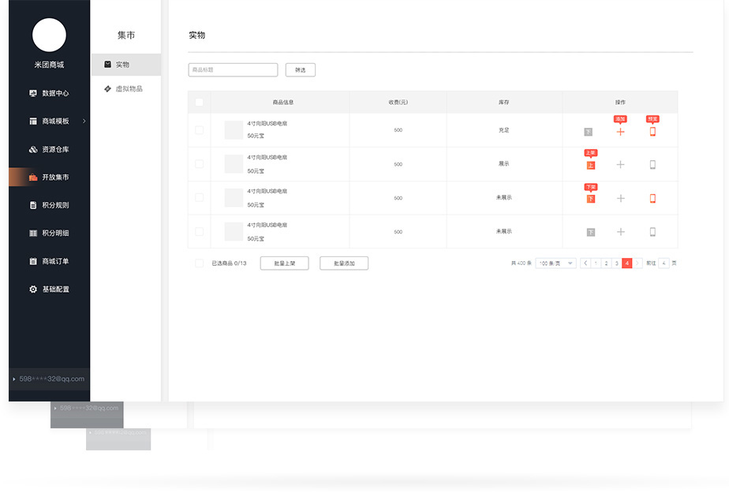Click orange phone icon in third table row
The image size is (729, 493).
click(652, 199)
